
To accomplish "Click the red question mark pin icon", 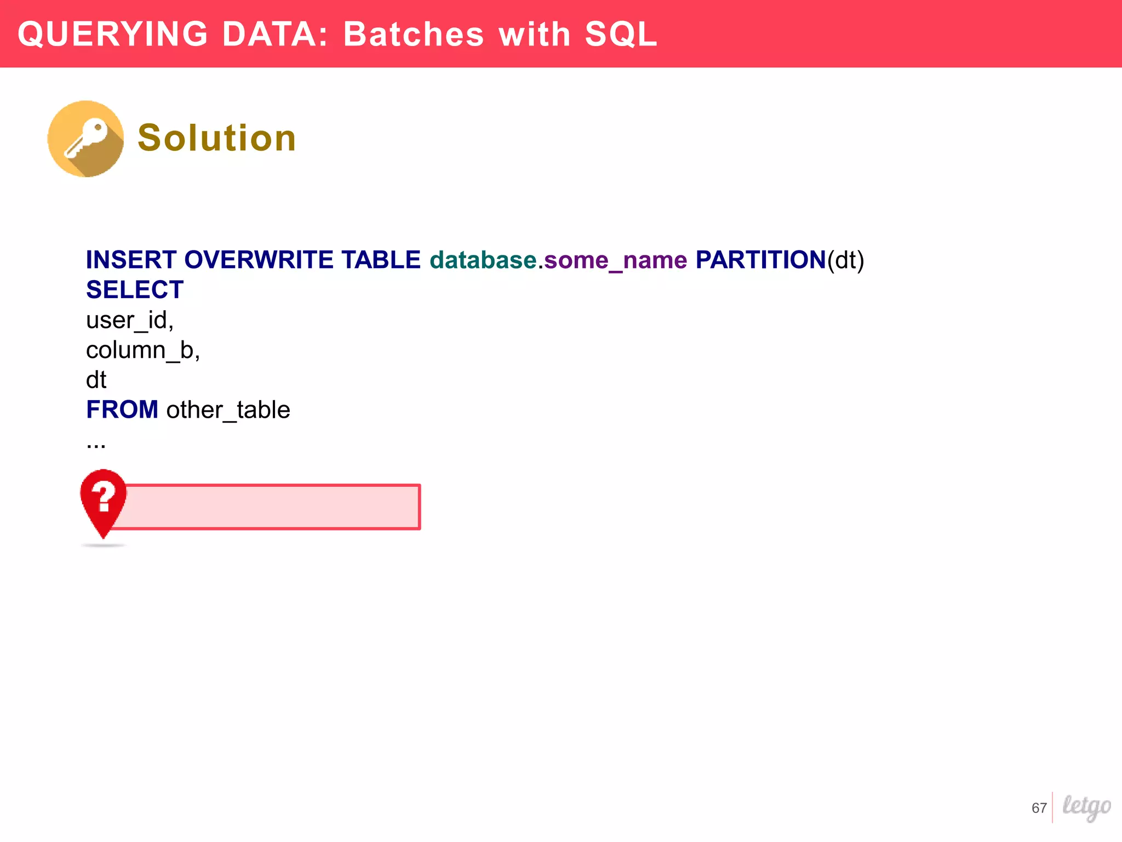I will (103, 504).
